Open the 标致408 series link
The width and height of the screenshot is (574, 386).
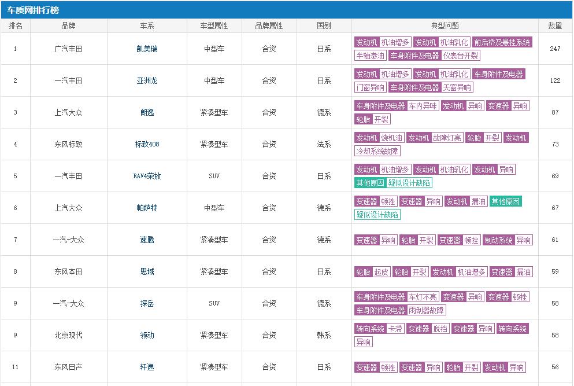(147, 145)
